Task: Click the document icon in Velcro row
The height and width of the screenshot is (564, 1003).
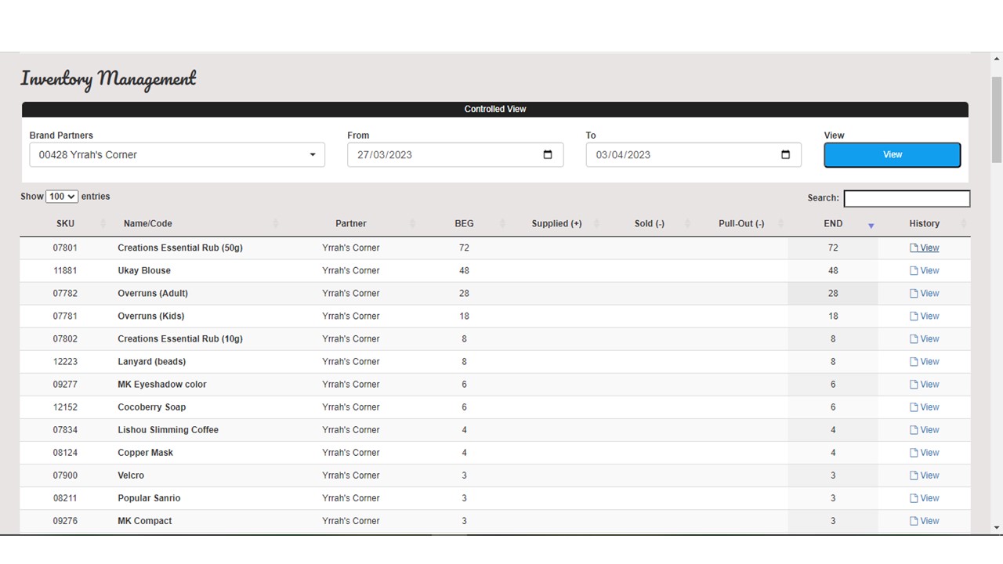Action: 914,475
